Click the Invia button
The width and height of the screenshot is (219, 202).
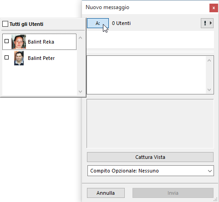(173, 193)
